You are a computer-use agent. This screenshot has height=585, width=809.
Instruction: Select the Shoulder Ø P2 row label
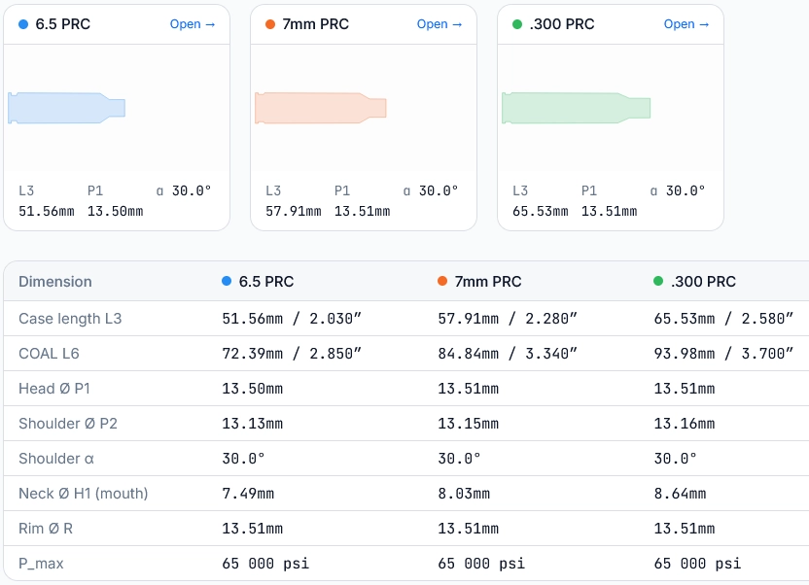[68, 424]
